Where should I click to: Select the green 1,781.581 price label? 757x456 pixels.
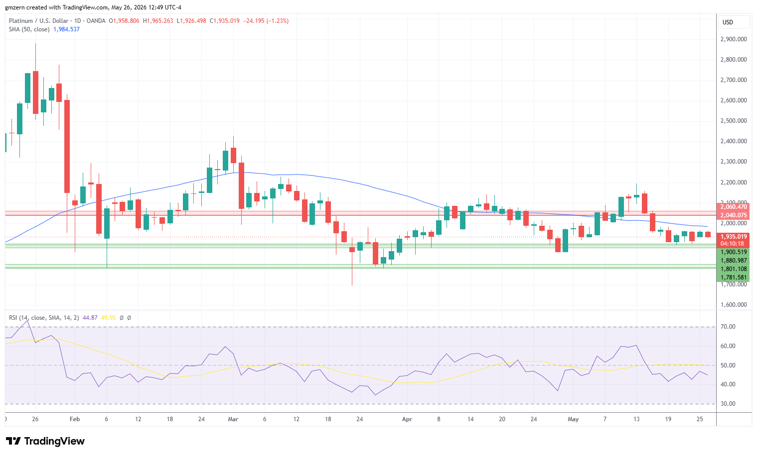(734, 277)
